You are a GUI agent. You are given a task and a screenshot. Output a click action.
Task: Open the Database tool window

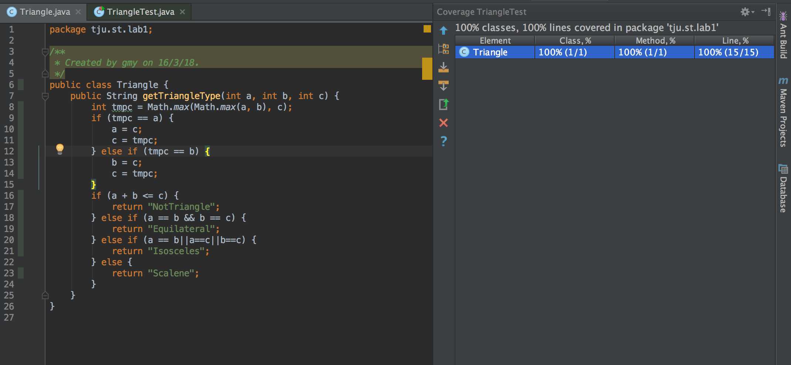(x=783, y=188)
